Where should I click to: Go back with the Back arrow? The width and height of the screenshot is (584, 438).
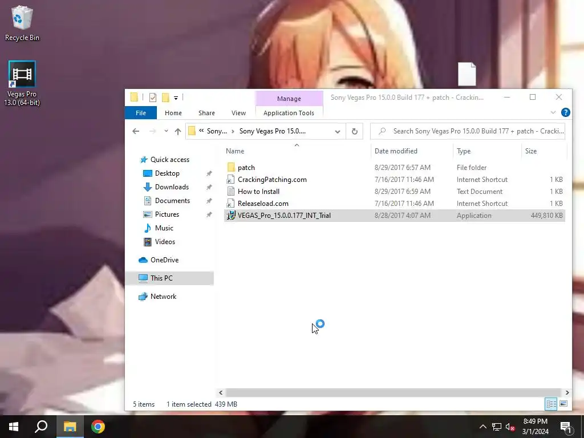click(136, 131)
